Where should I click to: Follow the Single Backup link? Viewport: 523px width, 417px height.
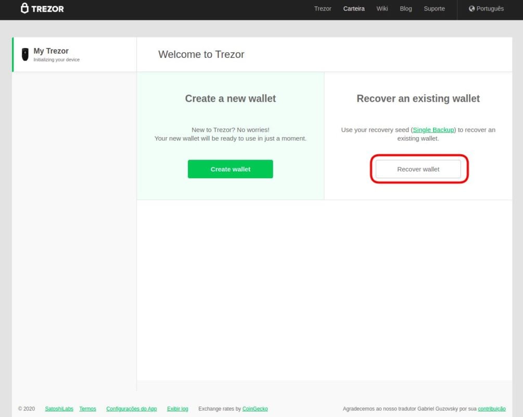click(x=433, y=130)
